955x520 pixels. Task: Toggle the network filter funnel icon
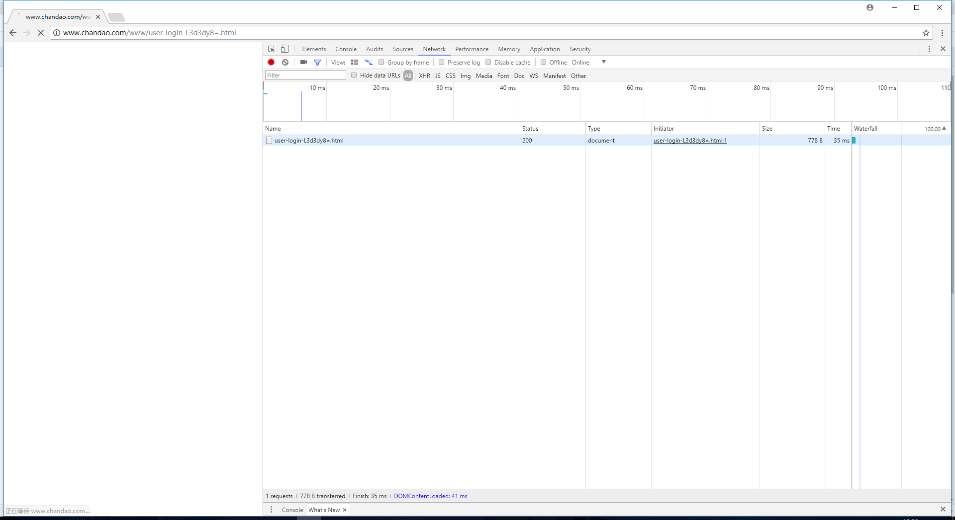point(317,62)
